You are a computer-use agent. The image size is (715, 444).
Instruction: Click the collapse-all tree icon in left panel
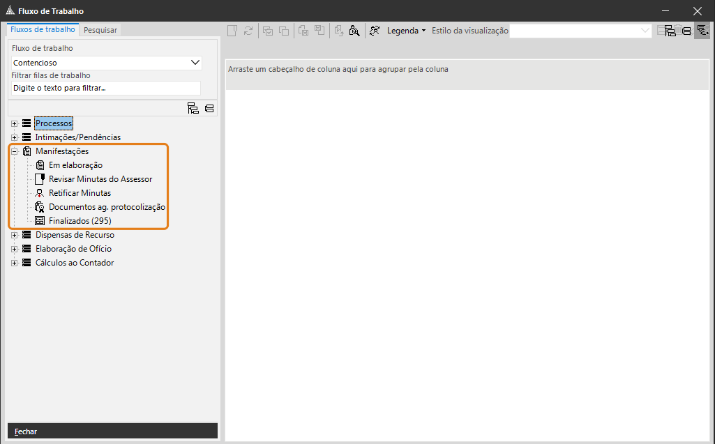click(209, 108)
